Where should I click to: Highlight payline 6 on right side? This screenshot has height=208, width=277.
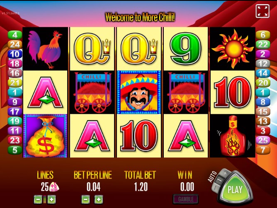(263, 35)
